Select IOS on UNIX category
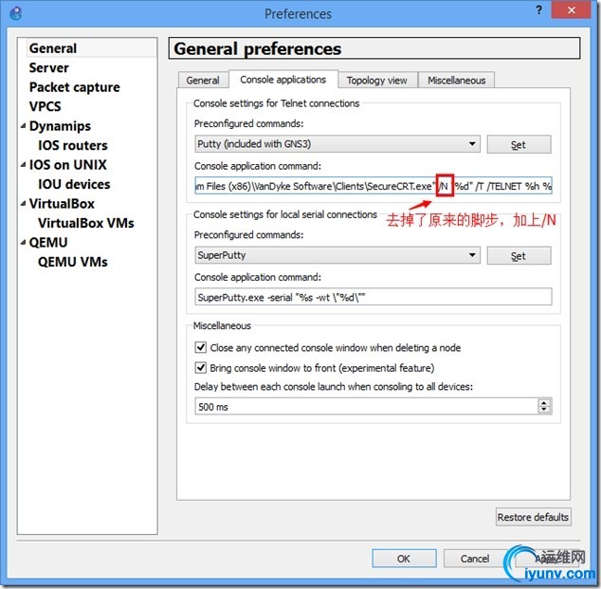This screenshot has width=601, height=589. (x=68, y=165)
